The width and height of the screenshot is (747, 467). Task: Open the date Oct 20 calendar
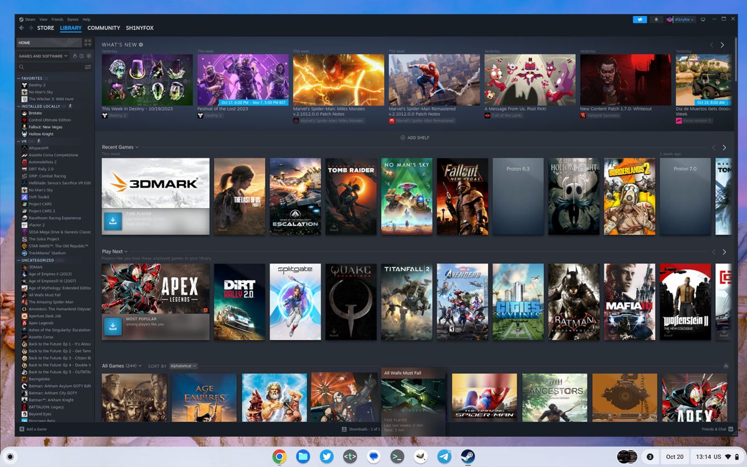tap(675, 456)
